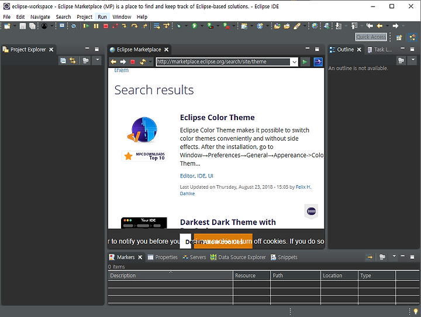Click the white Forward navigation toolbar arrow

pyautogui.click(x=395, y=26)
